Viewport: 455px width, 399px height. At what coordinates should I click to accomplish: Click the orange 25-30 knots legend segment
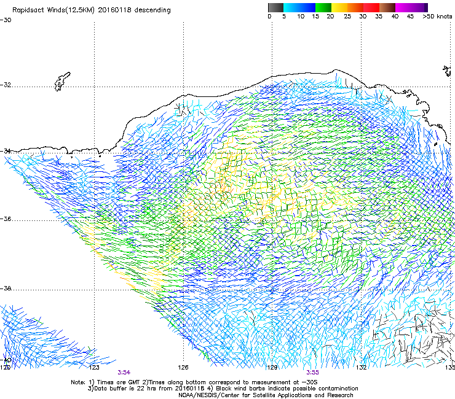pyautogui.click(x=355, y=7)
